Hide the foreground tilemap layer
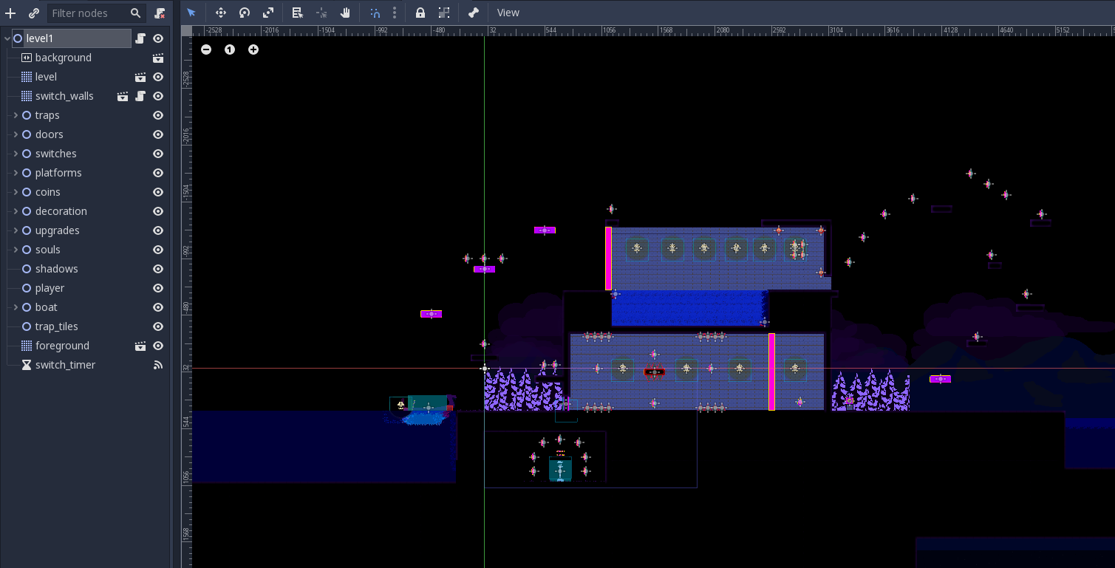The height and width of the screenshot is (568, 1115). coord(158,346)
